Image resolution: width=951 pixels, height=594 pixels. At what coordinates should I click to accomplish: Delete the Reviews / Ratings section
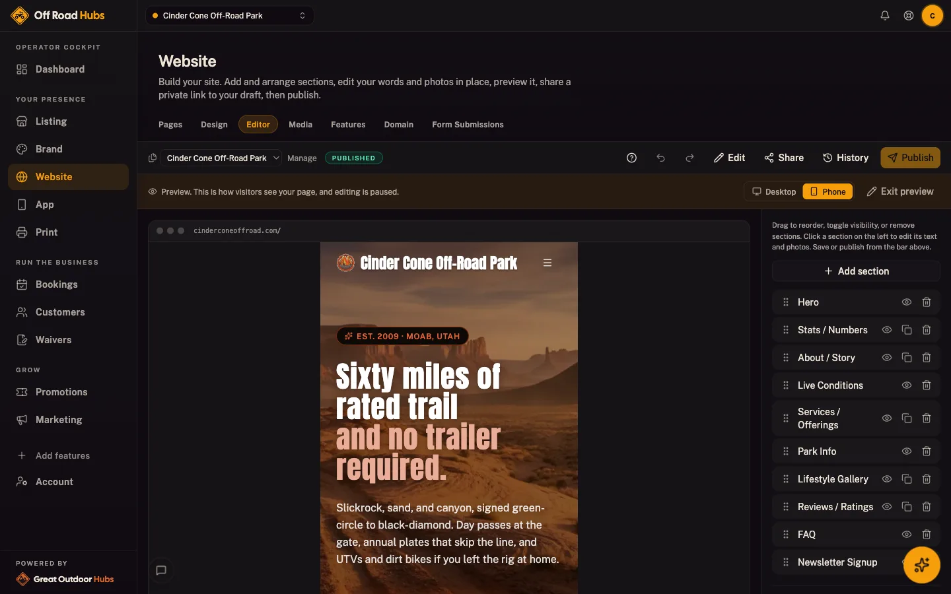[x=927, y=507]
